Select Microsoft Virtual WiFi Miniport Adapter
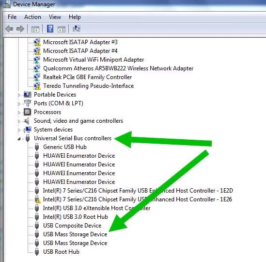This screenshot has width=266, height=262. point(94,60)
